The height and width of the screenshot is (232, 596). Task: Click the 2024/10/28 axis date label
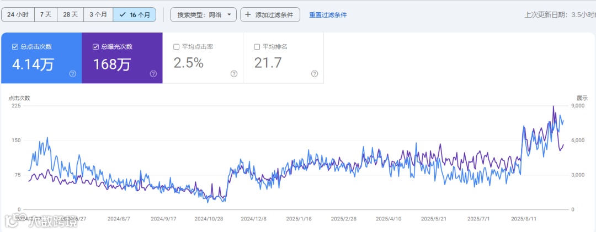coord(209,219)
